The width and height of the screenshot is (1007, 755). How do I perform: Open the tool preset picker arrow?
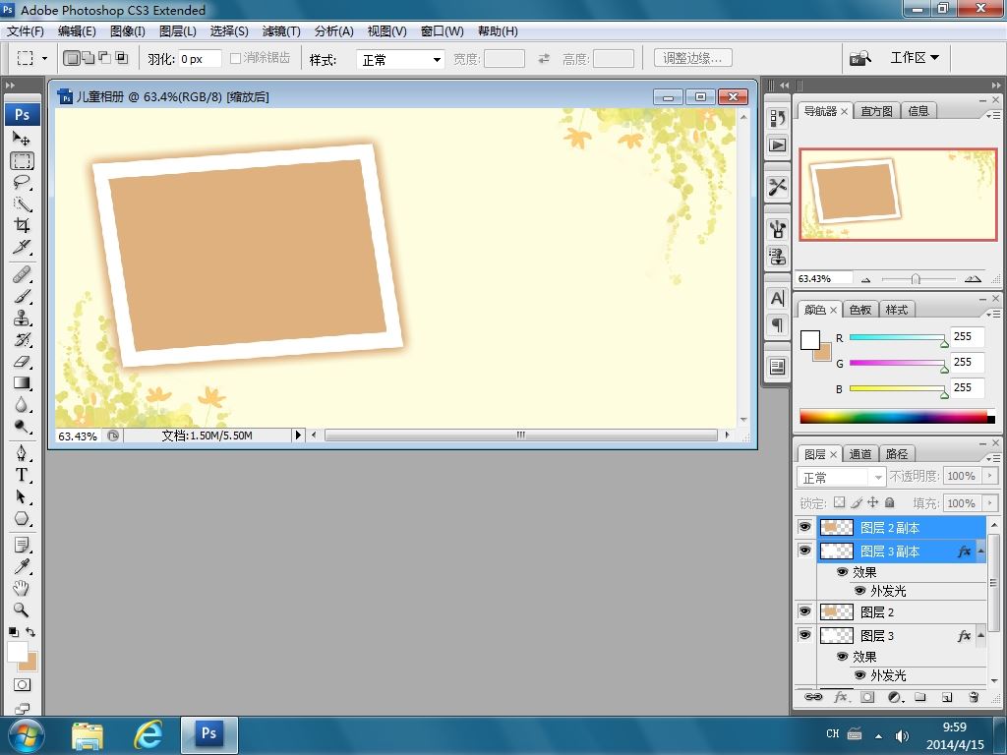coord(44,58)
